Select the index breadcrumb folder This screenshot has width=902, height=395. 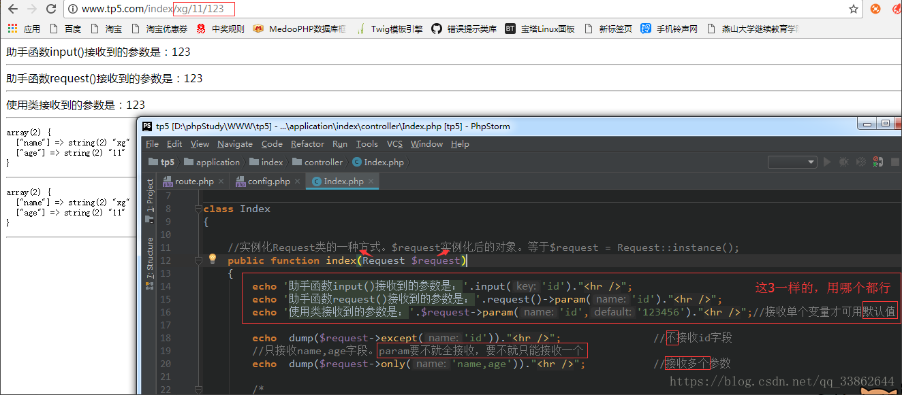tap(266, 162)
